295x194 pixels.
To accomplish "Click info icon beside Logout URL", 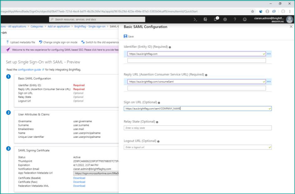I will pyautogui.click(x=158, y=141).
